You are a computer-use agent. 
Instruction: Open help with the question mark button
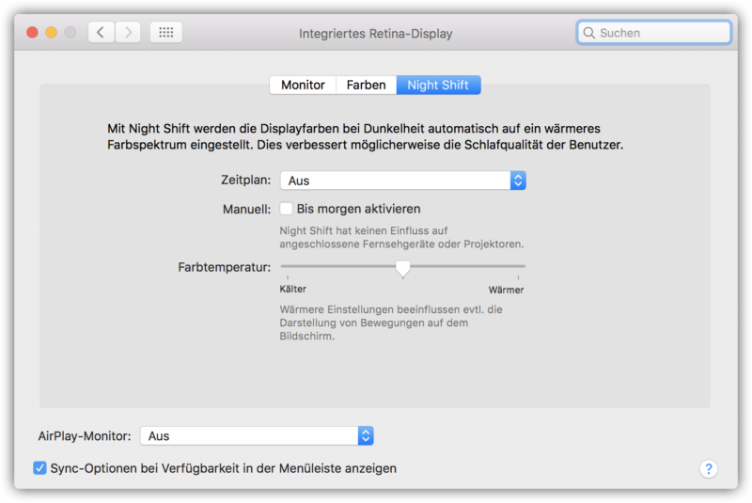(x=709, y=468)
